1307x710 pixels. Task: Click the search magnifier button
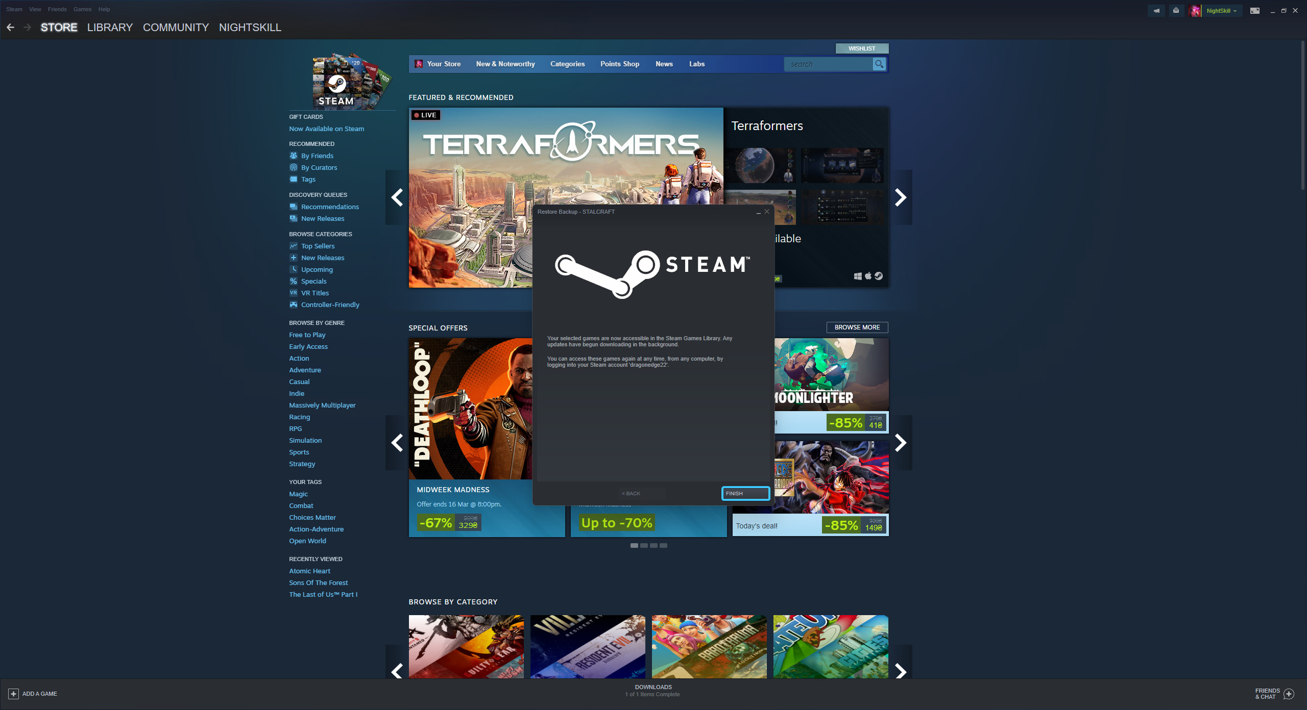tap(879, 64)
